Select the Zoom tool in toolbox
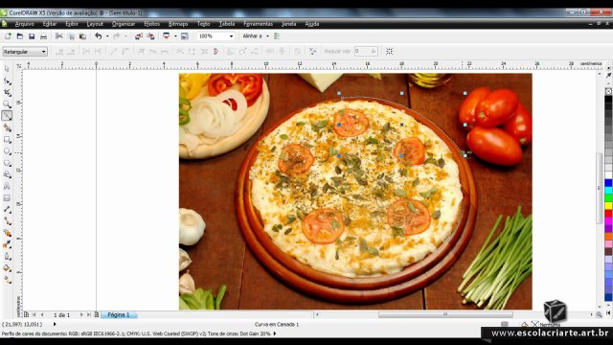613x345 pixels. 7,104
